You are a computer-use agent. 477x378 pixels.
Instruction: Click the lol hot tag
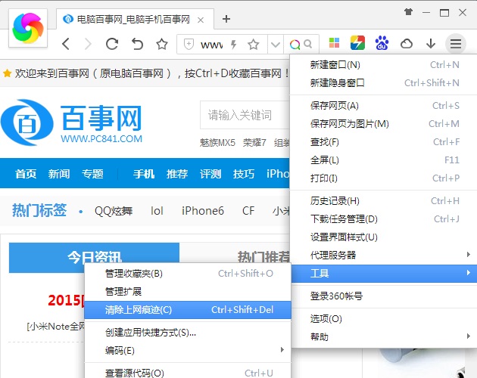coord(157,211)
